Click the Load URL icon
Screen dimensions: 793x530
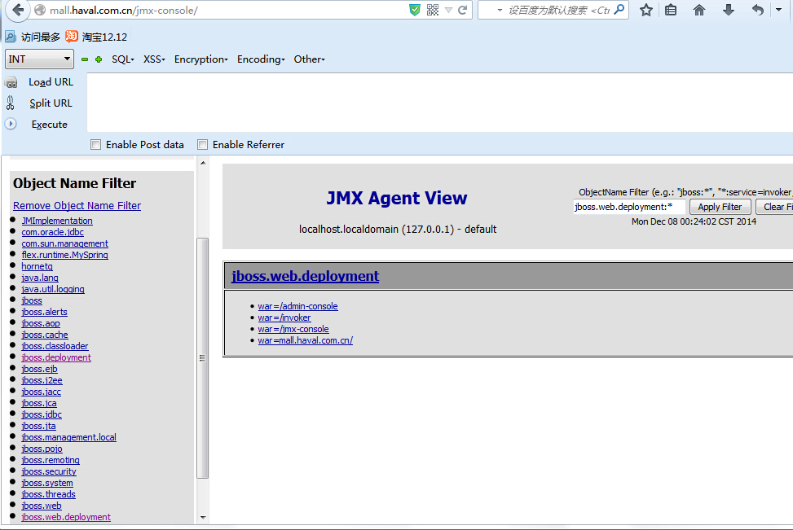coord(11,82)
